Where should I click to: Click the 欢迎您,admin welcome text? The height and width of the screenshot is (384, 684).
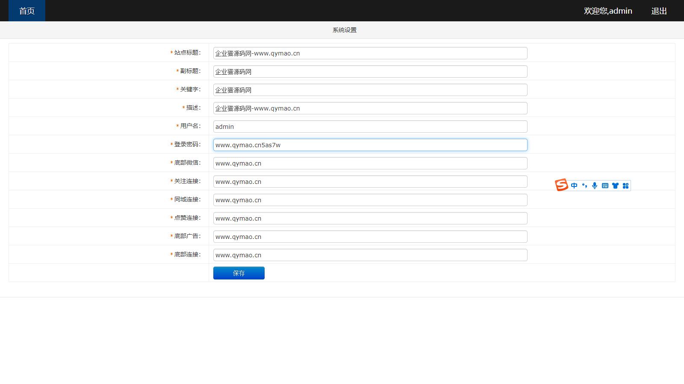[608, 11]
